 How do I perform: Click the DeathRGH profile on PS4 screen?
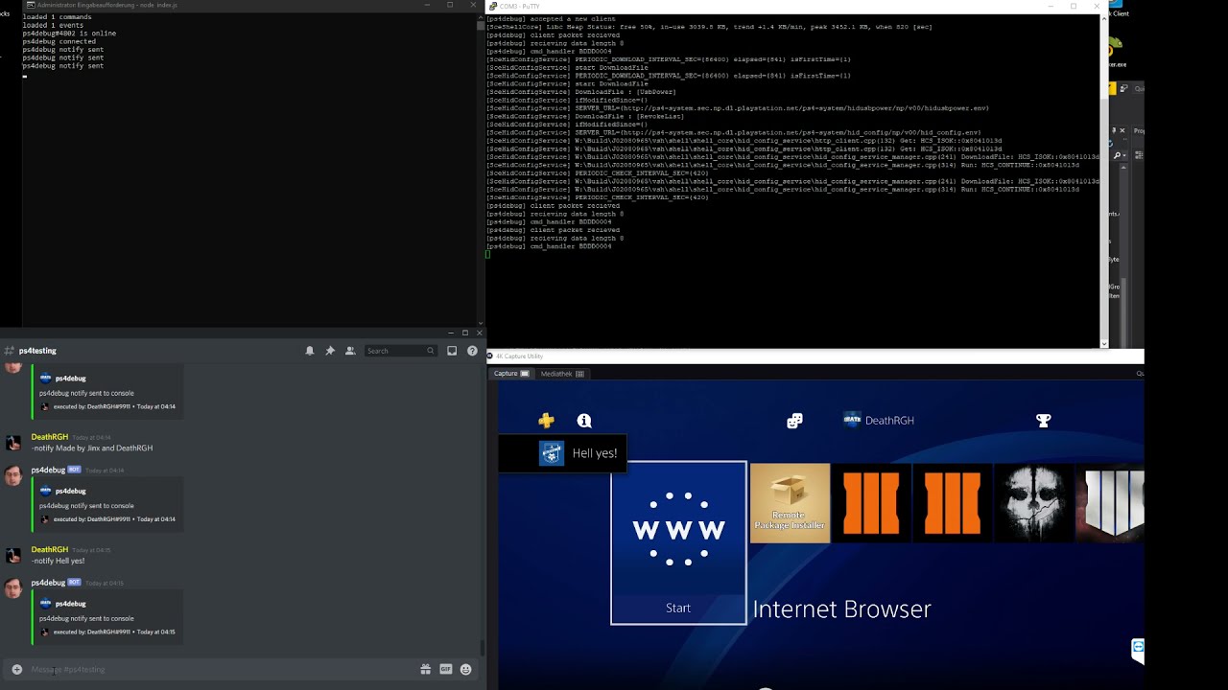click(x=879, y=420)
